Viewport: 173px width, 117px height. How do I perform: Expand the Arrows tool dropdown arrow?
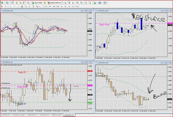39,7
